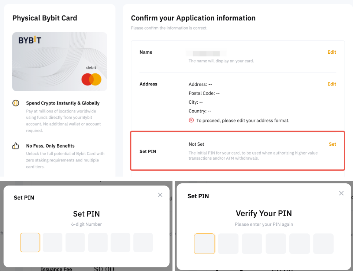Click the Physical Bybit Card image

tap(59, 61)
